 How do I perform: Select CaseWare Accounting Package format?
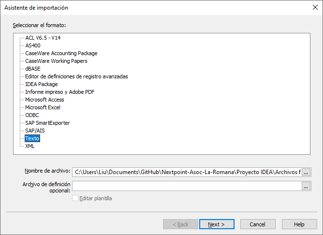pos(61,53)
